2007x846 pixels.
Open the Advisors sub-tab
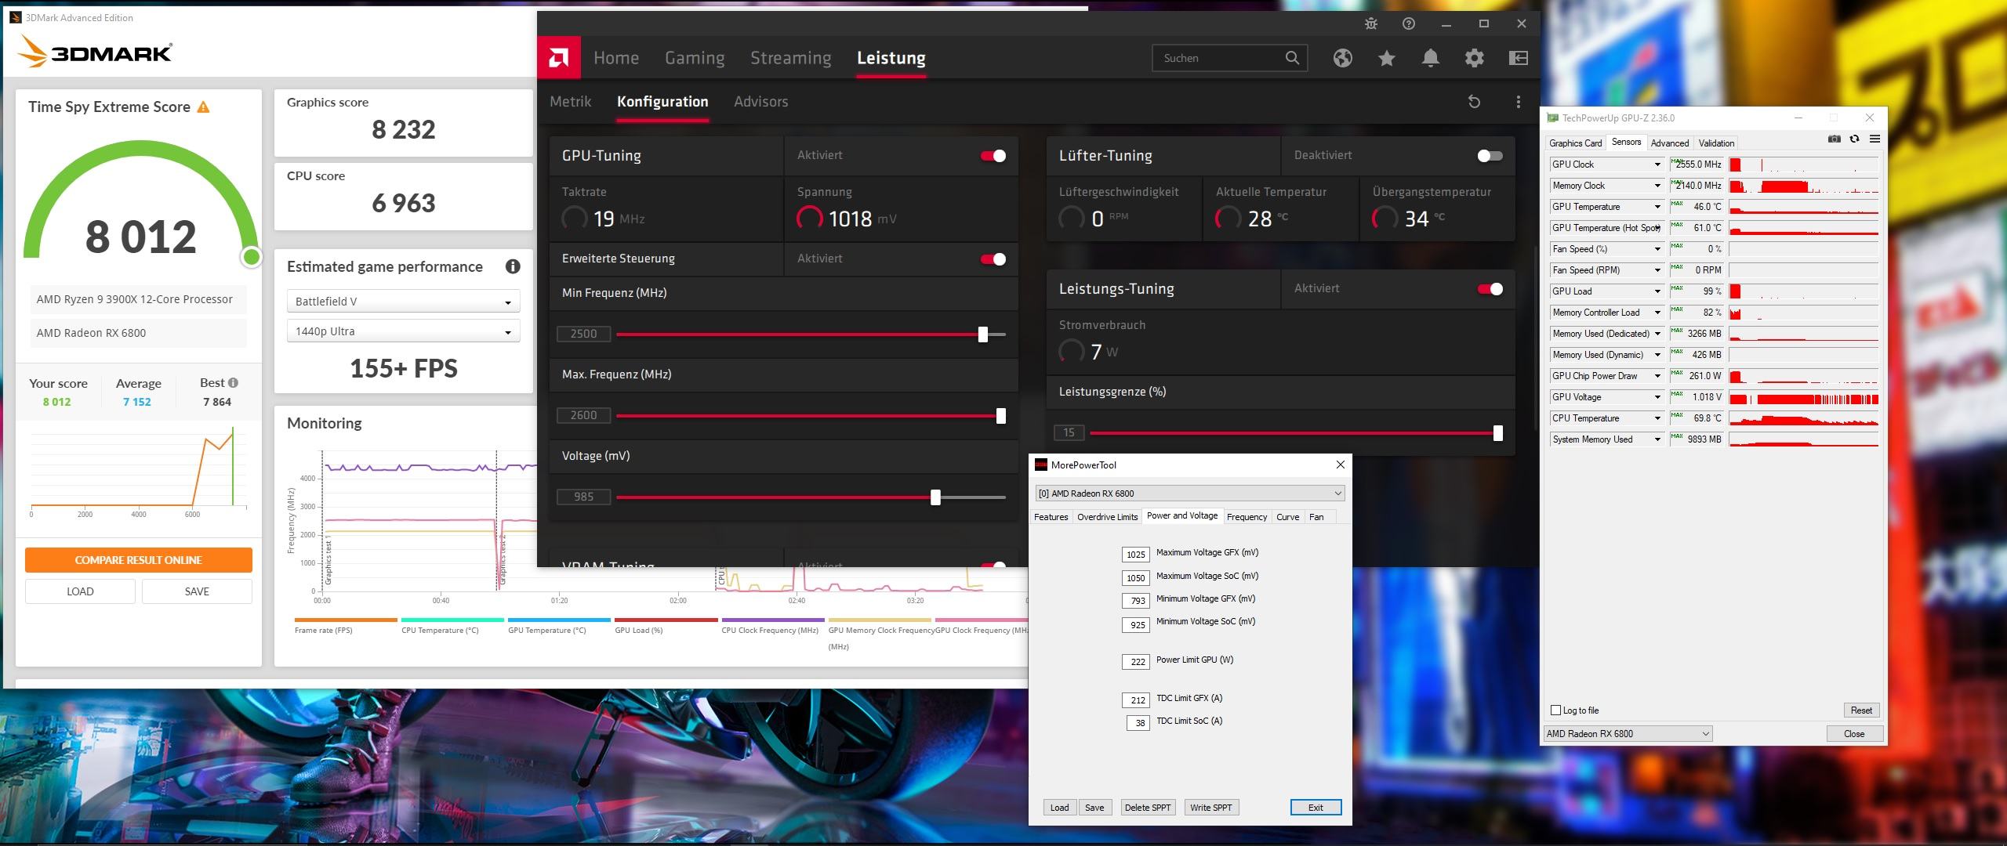(x=760, y=102)
